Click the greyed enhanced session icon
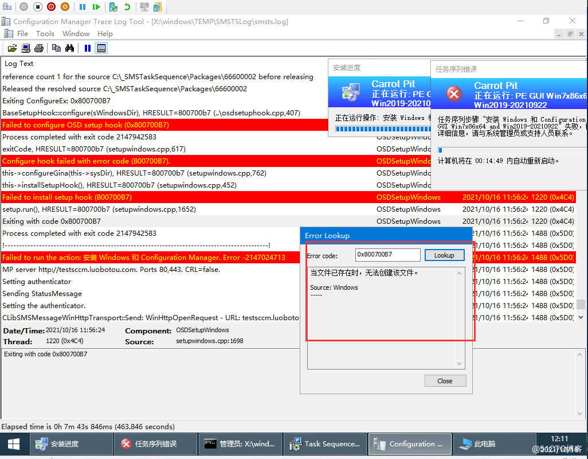Screen dimensions: 588x459 (x=144, y=7)
